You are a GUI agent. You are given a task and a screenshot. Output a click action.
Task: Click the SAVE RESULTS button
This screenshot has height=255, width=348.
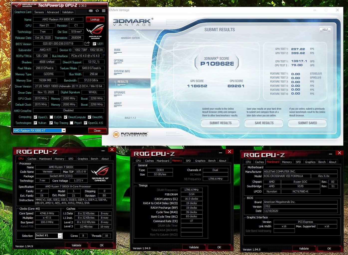(x=264, y=123)
